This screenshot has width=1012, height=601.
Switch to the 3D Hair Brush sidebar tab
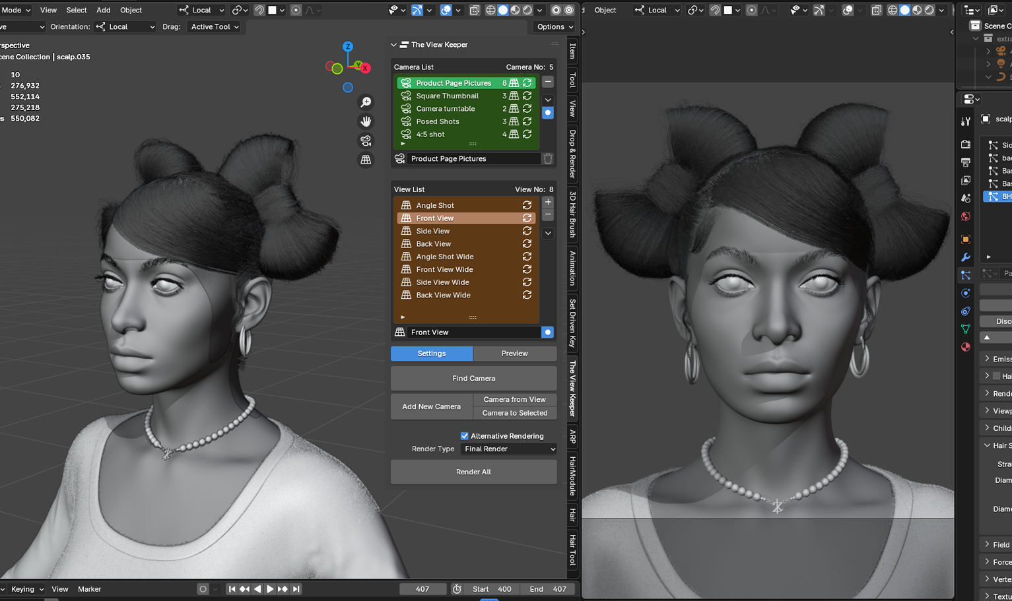[x=572, y=214]
